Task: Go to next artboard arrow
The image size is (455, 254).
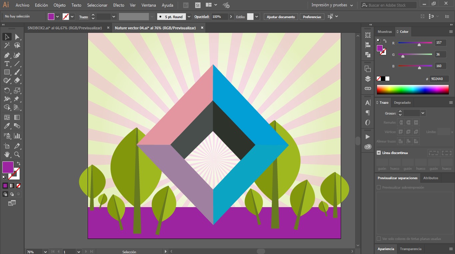Action: [x=86, y=252]
